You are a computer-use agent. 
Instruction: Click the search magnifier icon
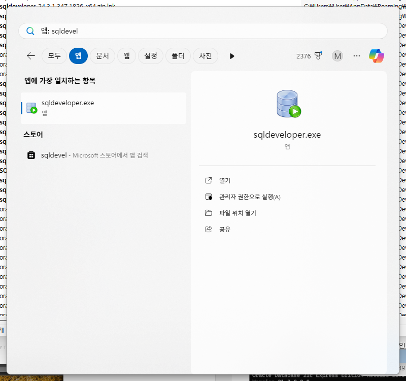pos(30,31)
